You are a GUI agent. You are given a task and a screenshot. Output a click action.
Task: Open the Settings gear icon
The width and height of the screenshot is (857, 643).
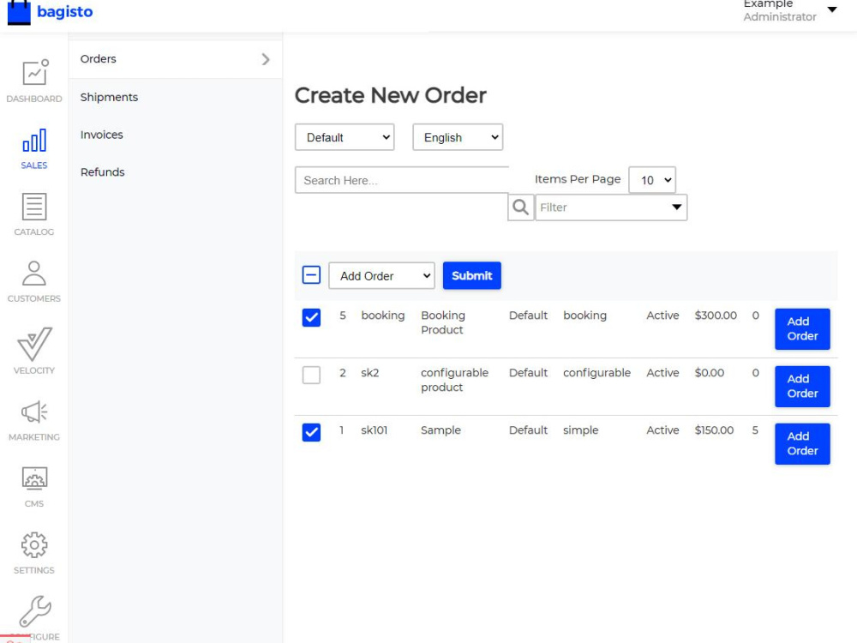pyautogui.click(x=34, y=545)
